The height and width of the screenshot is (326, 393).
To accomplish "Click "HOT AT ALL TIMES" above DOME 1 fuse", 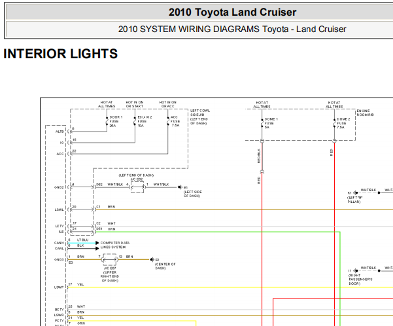I will point(262,105).
